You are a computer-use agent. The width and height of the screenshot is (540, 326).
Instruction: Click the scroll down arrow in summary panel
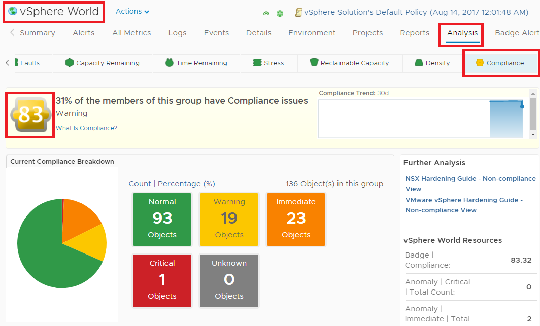point(533,135)
